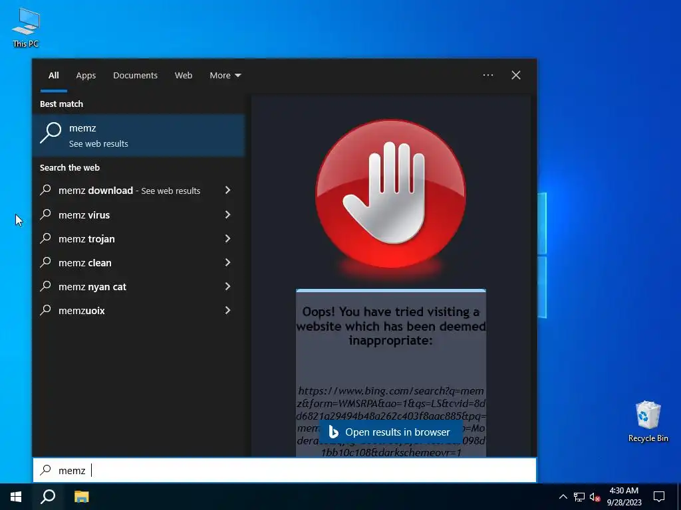Open the This PC desktop icon

26,27
